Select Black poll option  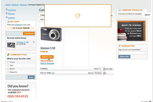point(8,69)
